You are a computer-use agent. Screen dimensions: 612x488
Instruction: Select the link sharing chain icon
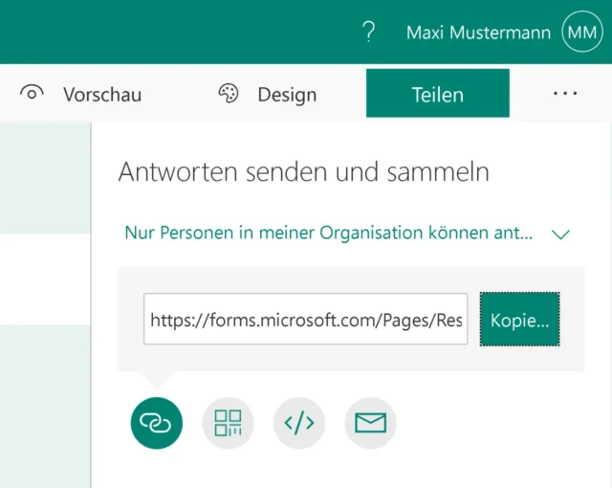click(x=156, y=422)
